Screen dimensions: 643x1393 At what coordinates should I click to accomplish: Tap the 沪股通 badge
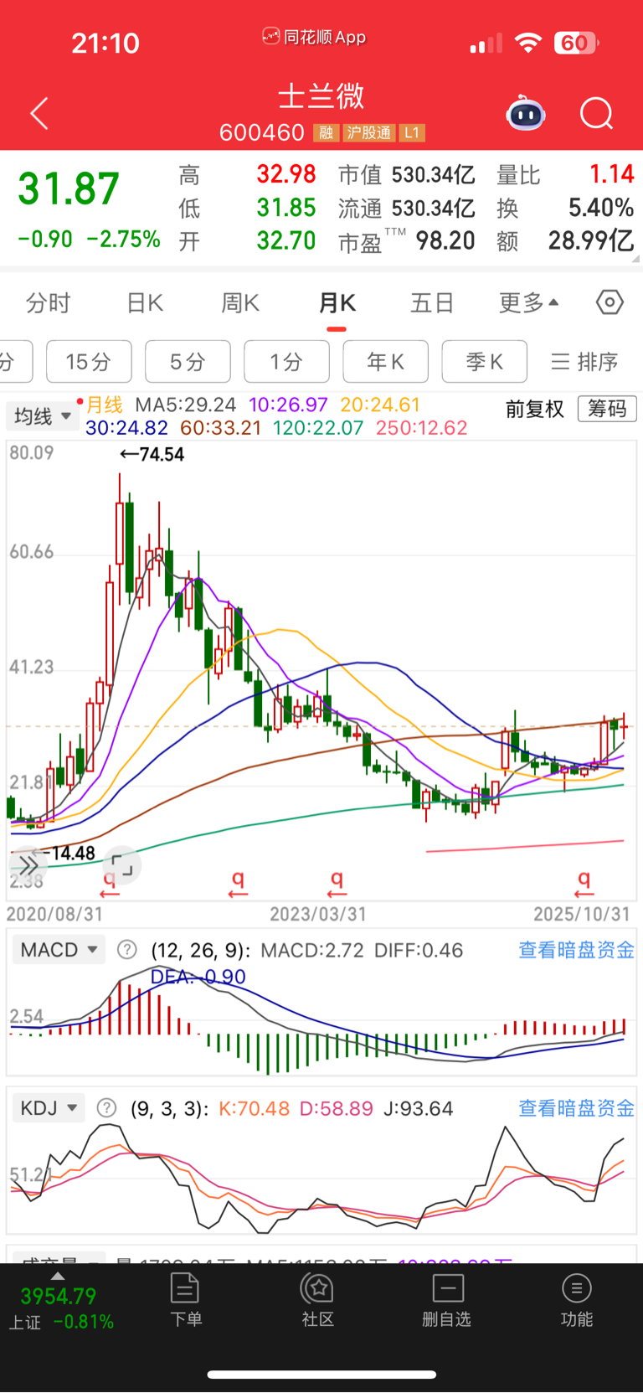pos(368,132)
